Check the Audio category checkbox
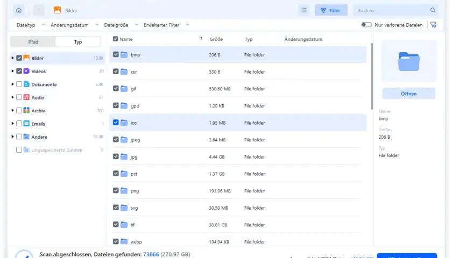This screenshot has width=452, height=258. [19, 97]
